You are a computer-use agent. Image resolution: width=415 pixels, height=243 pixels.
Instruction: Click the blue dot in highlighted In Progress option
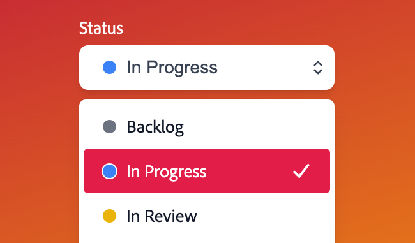109,171
